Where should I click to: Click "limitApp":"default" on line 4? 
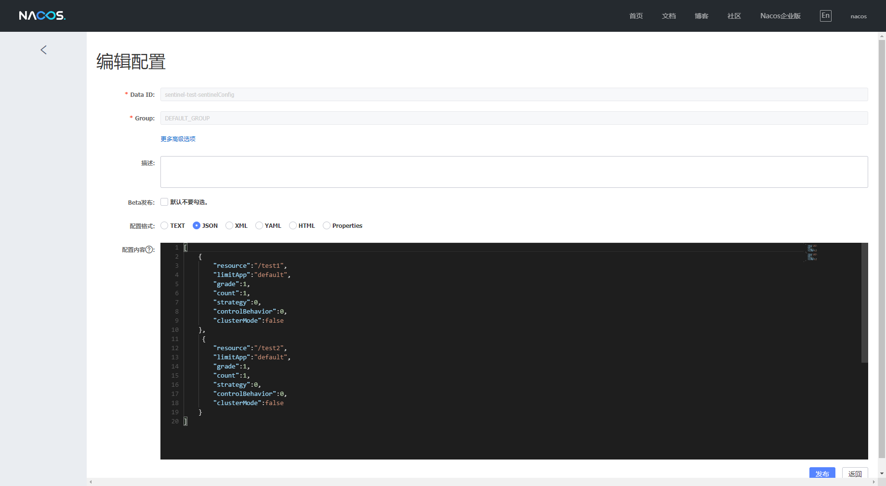pyautogui.click(x=252, y=275)
